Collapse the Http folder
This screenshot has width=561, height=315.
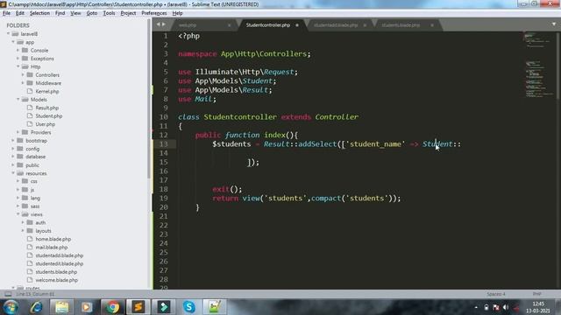point(18,66)
